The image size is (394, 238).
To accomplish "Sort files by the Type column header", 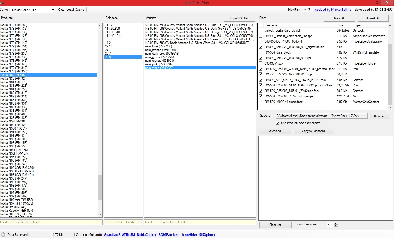I will coord(369,25).
